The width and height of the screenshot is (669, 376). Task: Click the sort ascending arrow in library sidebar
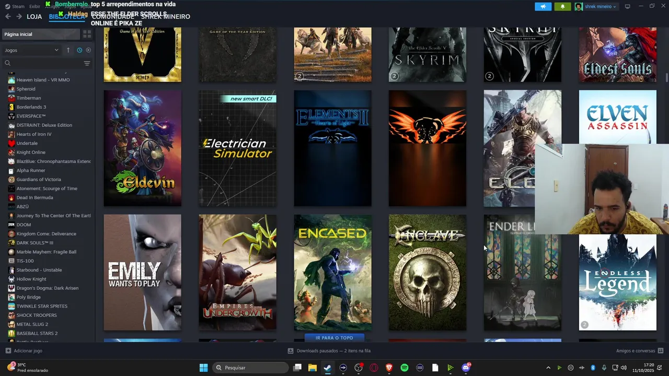point(68,50)
